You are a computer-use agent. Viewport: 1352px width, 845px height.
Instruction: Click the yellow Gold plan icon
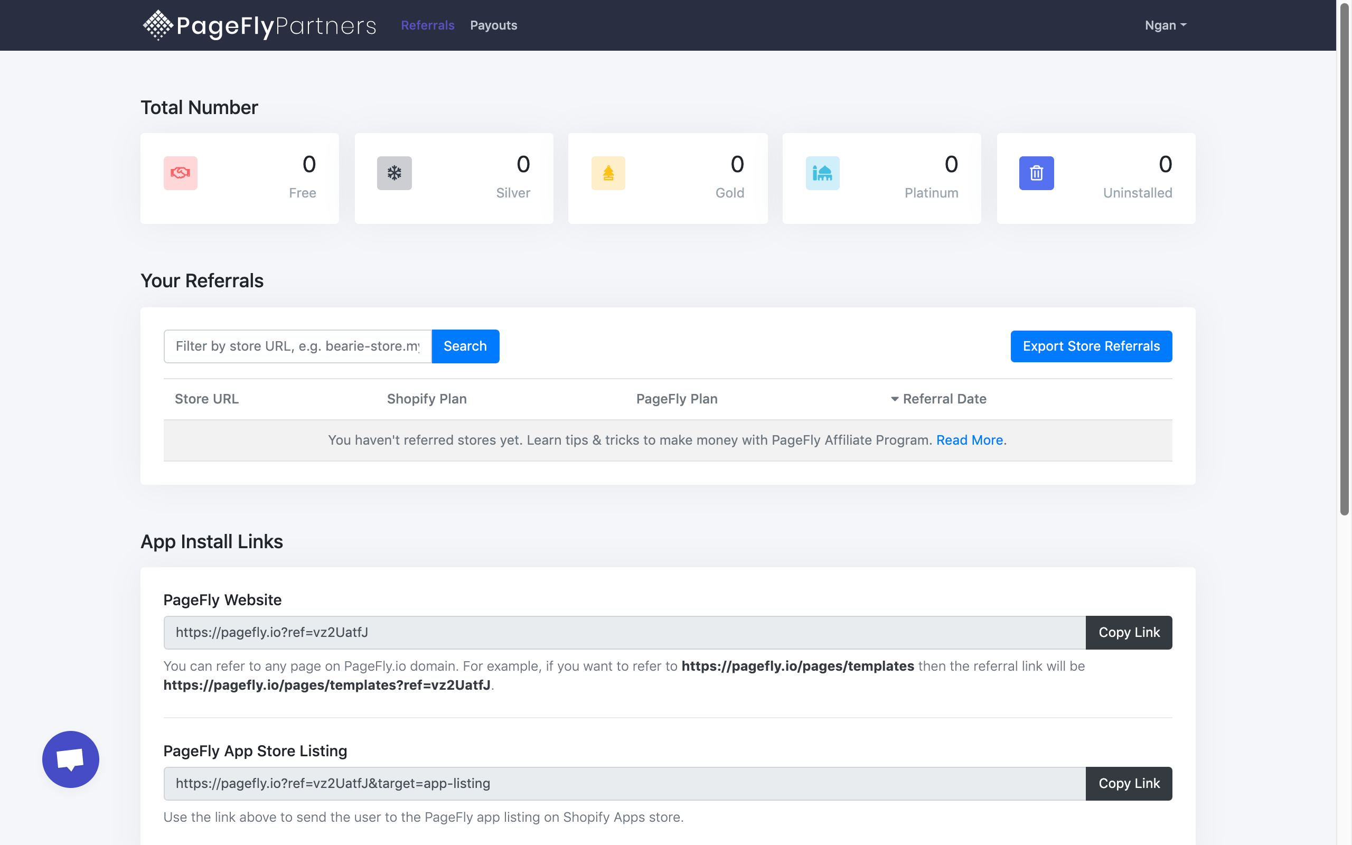click(608, 173)
